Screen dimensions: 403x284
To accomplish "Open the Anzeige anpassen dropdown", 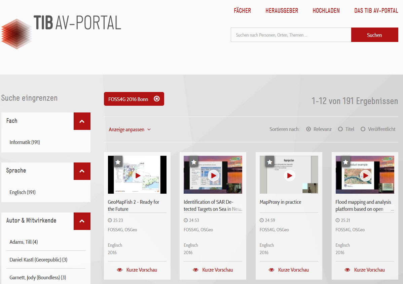I will point(130,130).
